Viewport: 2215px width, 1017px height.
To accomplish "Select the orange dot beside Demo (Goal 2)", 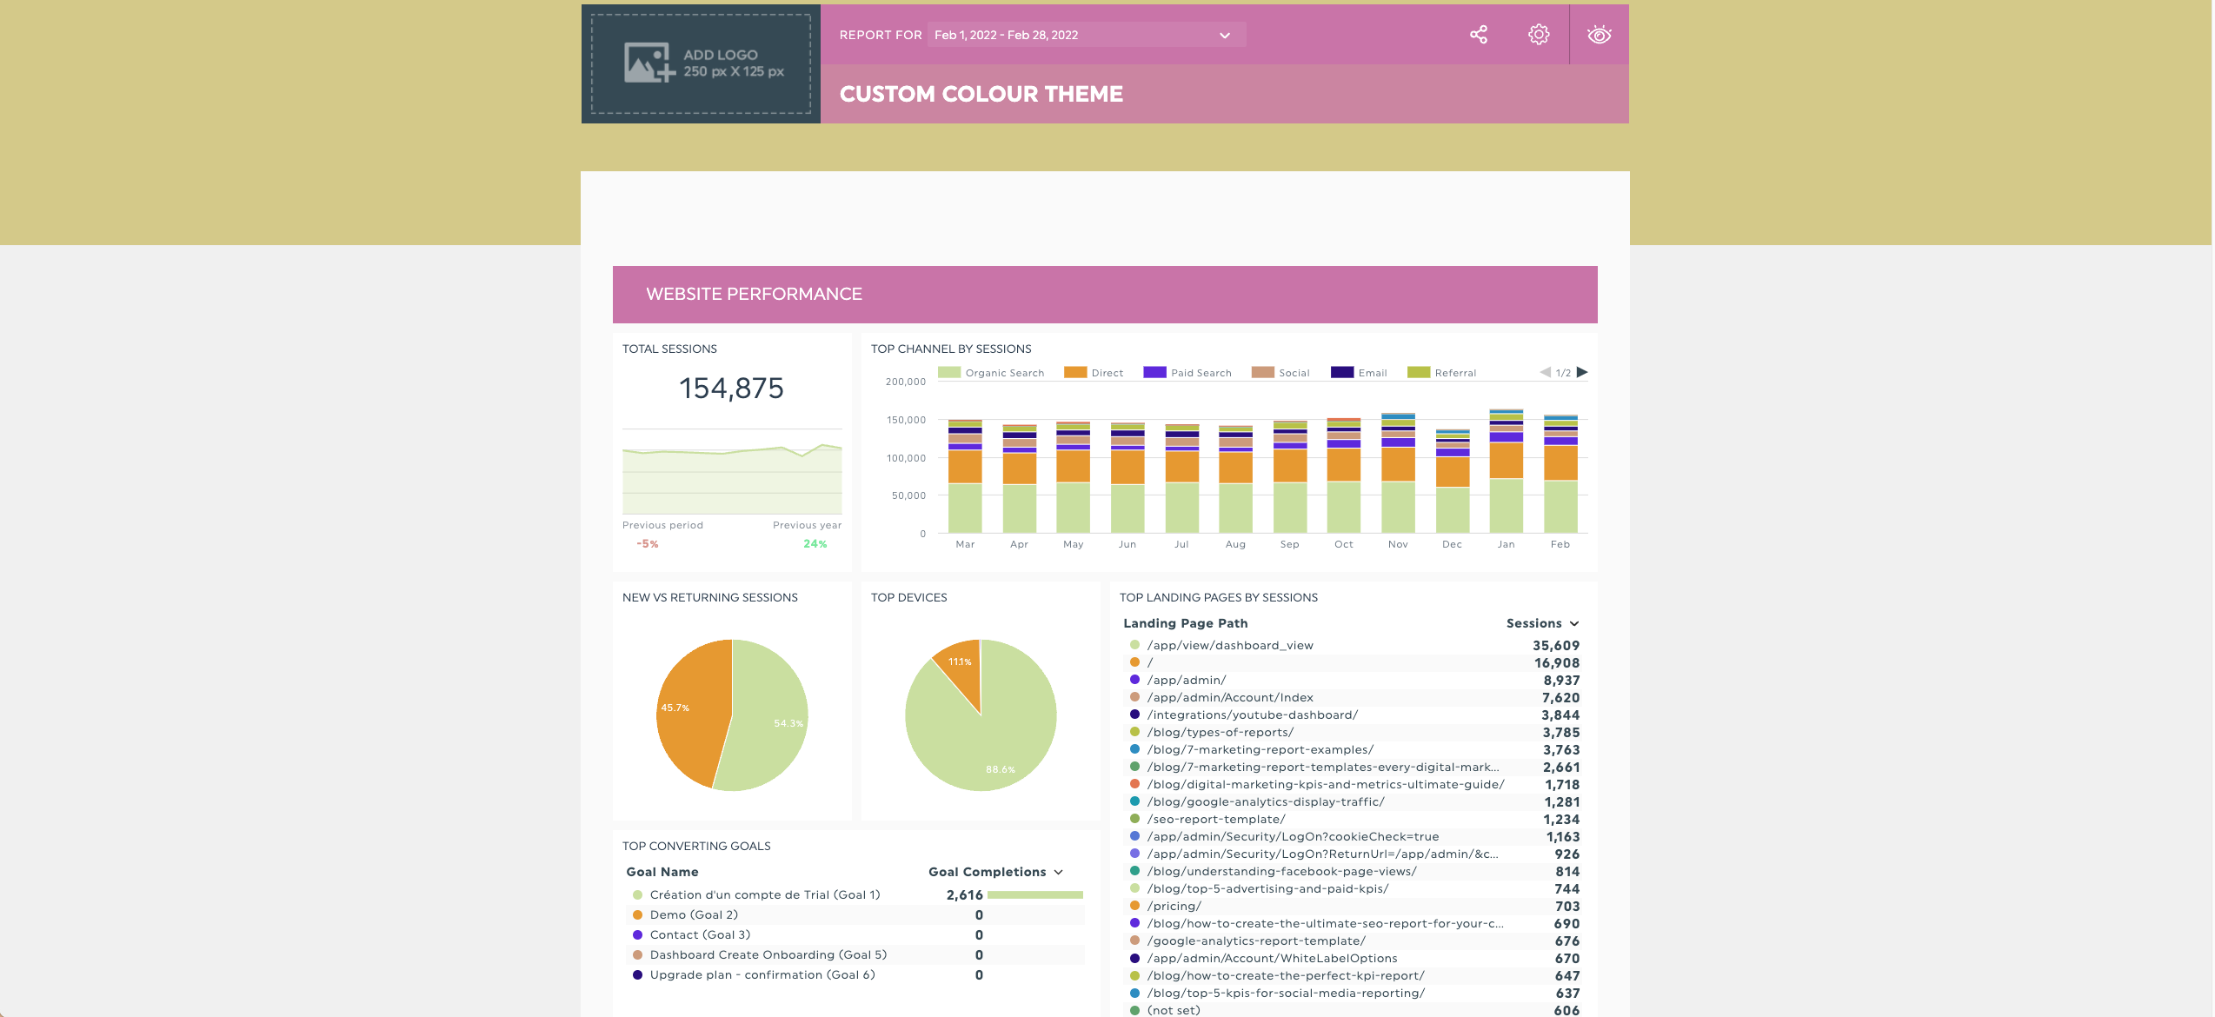I will point(637,914).
